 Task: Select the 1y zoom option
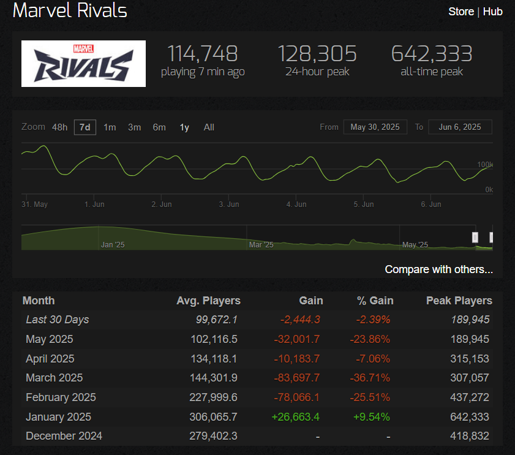pos(184,127)
